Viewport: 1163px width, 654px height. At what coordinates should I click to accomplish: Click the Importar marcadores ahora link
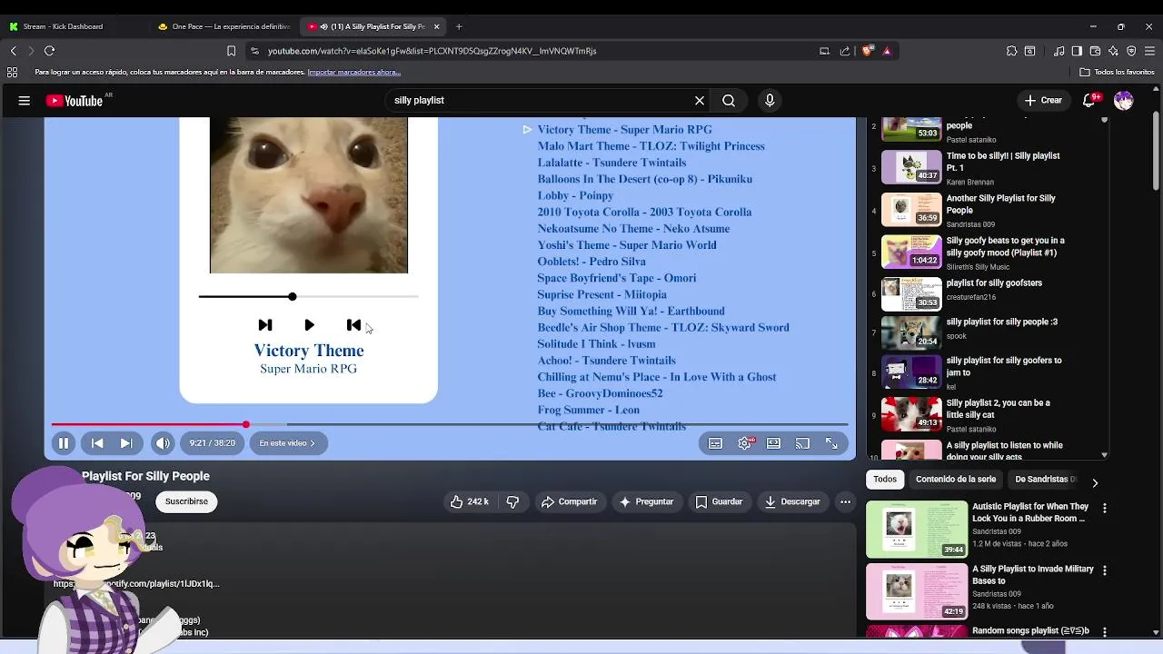click(x=353, y=72)
